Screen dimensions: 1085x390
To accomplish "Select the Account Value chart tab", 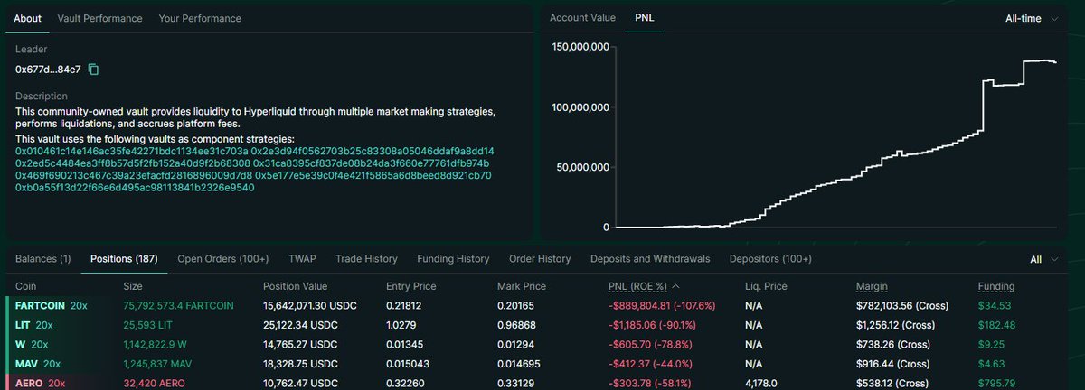I will point(582,18).
